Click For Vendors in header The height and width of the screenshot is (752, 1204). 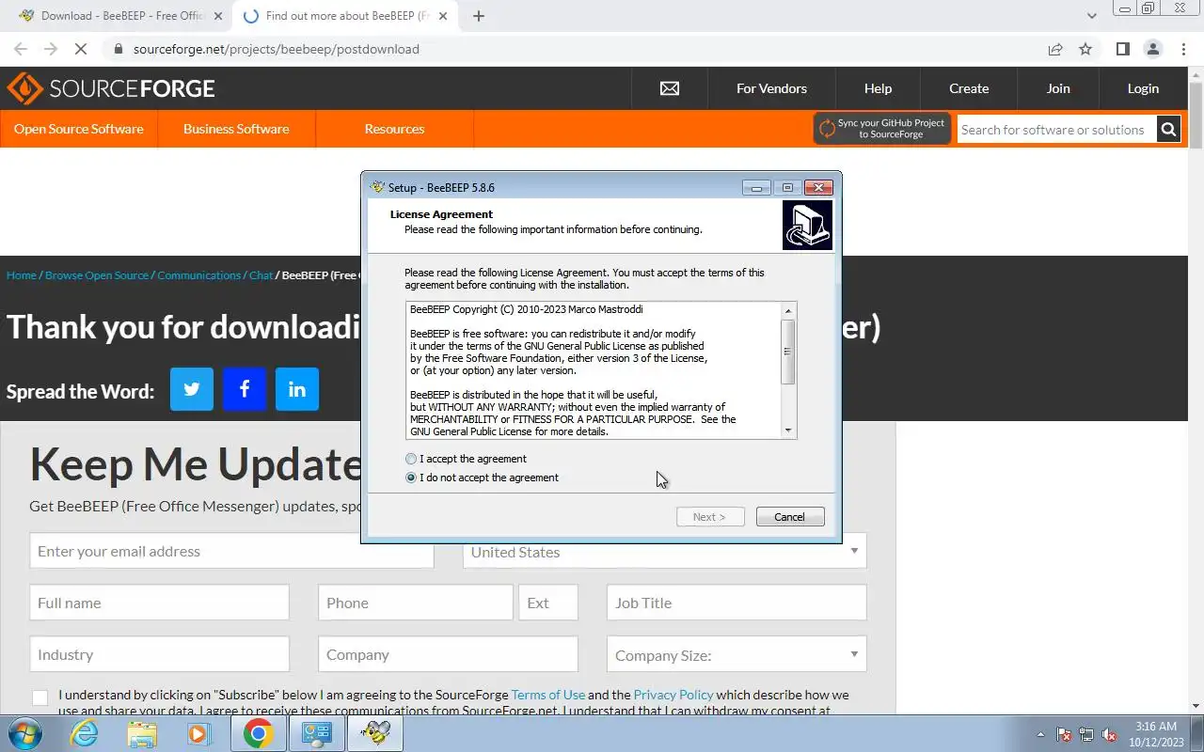[x=771, y=88]
